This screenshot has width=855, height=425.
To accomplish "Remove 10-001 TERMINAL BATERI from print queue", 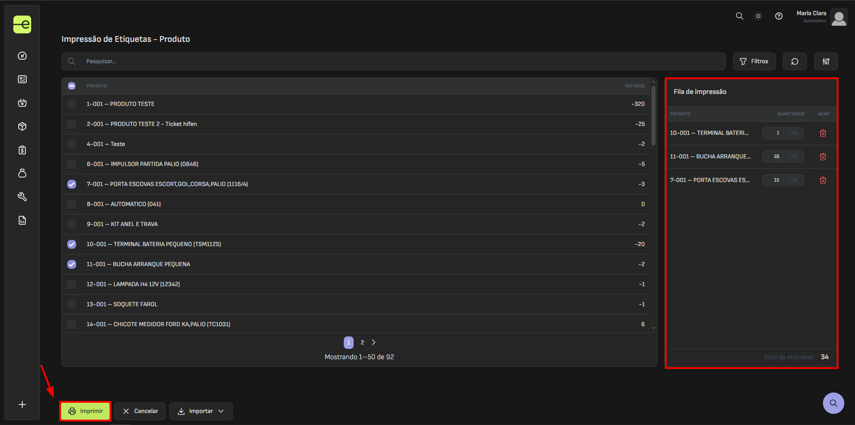I will click(823, 133).
